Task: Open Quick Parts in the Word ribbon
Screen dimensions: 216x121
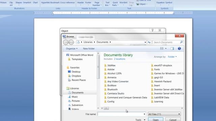Action: (115, 4)
